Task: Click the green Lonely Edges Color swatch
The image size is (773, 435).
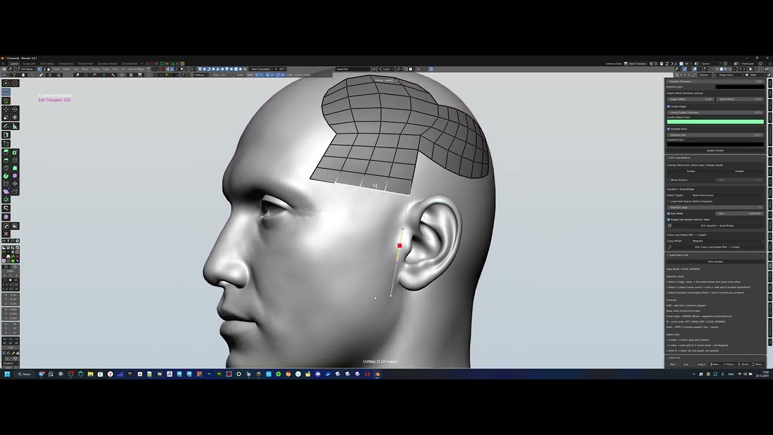Action: [x=715, y=121]
